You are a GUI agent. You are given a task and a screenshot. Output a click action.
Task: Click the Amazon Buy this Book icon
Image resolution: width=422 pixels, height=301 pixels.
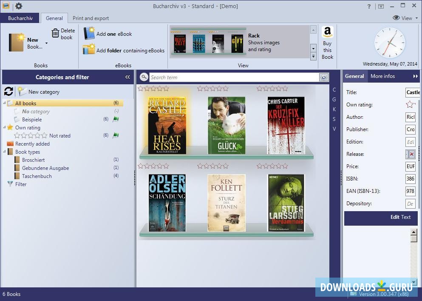(327, 32)
